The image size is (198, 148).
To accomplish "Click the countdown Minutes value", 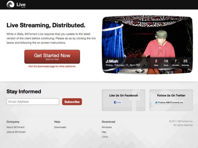I will point(175,61).
